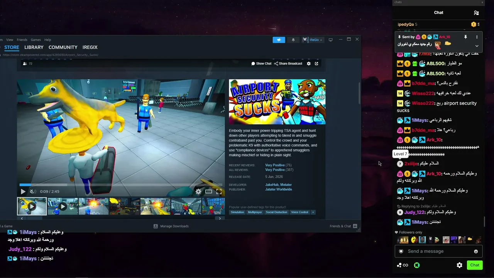
Task: Select the second trailer thumbnail
Action: [63, 206]
